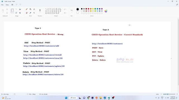Click the Save icon
The height and width of the screenshot is (100, 179).
click(x=12, y=5)
